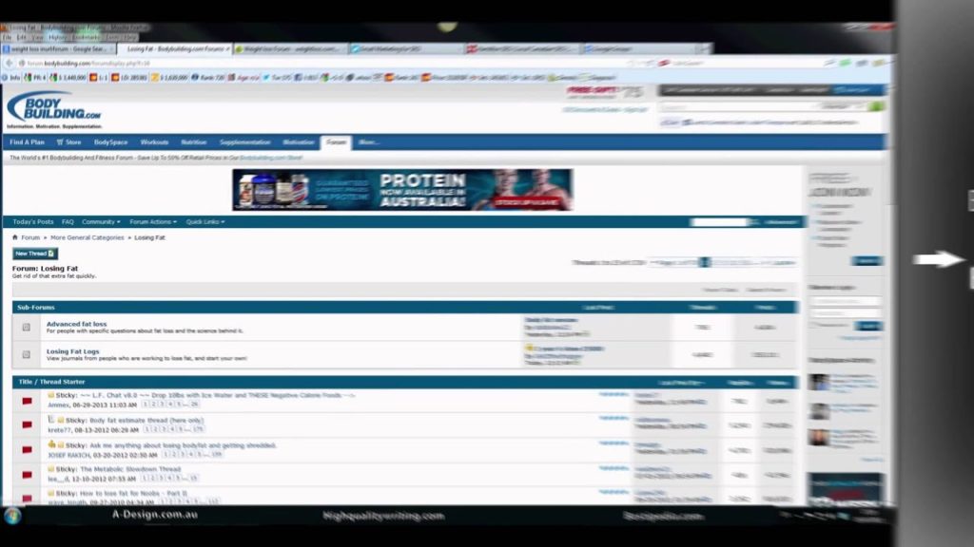Click the Losing Fat Logs sub-forum icon
This screenshot has width=974, height=547.
click(26, 355)
